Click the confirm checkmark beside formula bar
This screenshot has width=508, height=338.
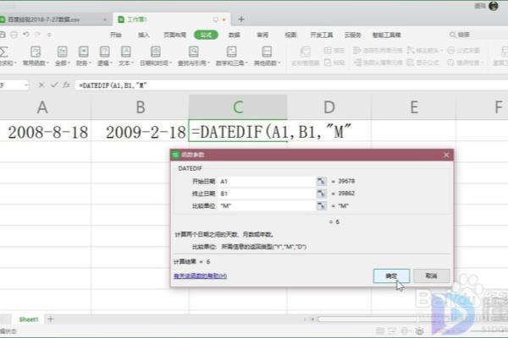click(54, 85)
